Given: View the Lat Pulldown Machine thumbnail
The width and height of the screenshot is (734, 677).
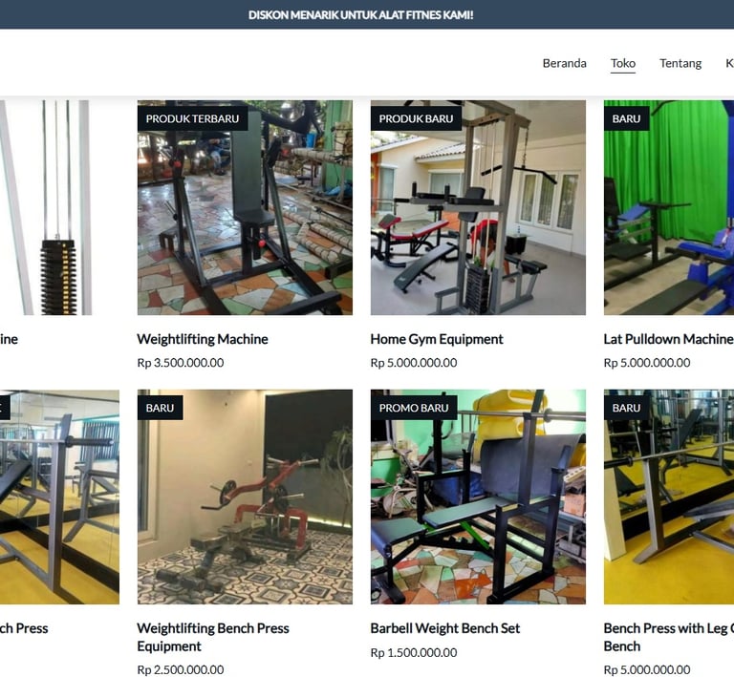Looking at the screenshot, I should (669, 207).
